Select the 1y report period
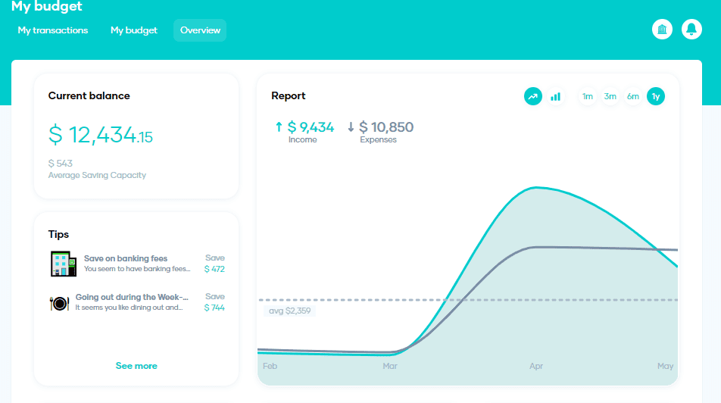The width and height of the screenshot is (721, 403). (x=656, y=97)
